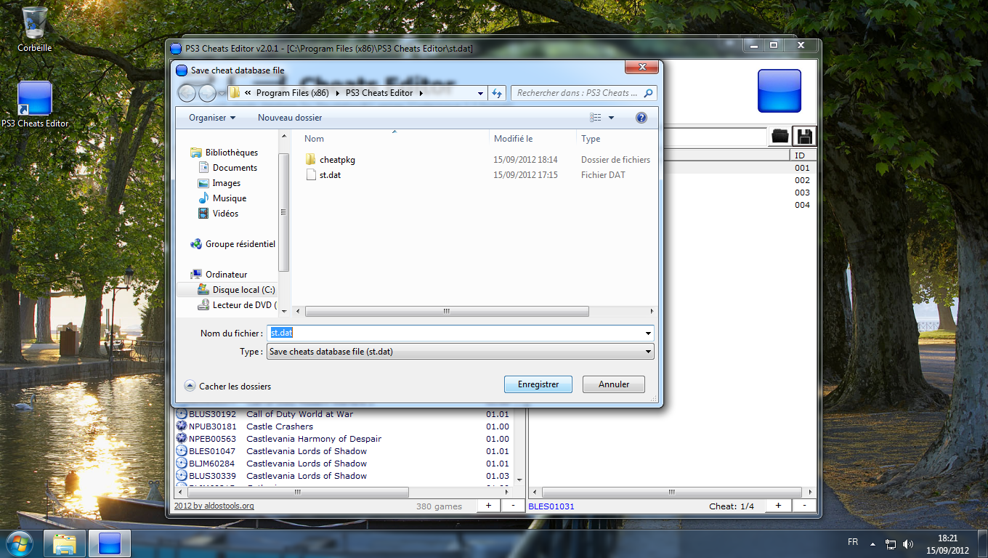This screenshot has width=988, height=558.
Task: Select BLES01047 Castlevania Lords of Shadow row
Action: pyautogui.click(x=344, y=451)
